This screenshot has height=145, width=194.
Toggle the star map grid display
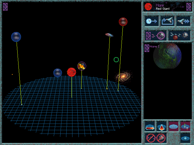coord(173,126)
